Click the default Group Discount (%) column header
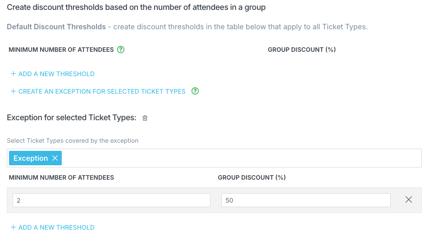The image size is (429, 240). (301, 50)
